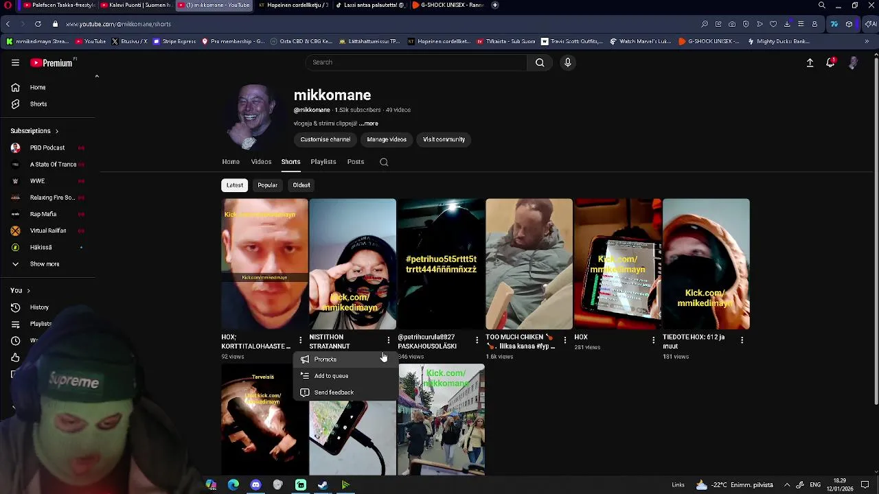Open Windows notification center icon
Viewport: 879px width, 494px height.
(x=865, y=485)
